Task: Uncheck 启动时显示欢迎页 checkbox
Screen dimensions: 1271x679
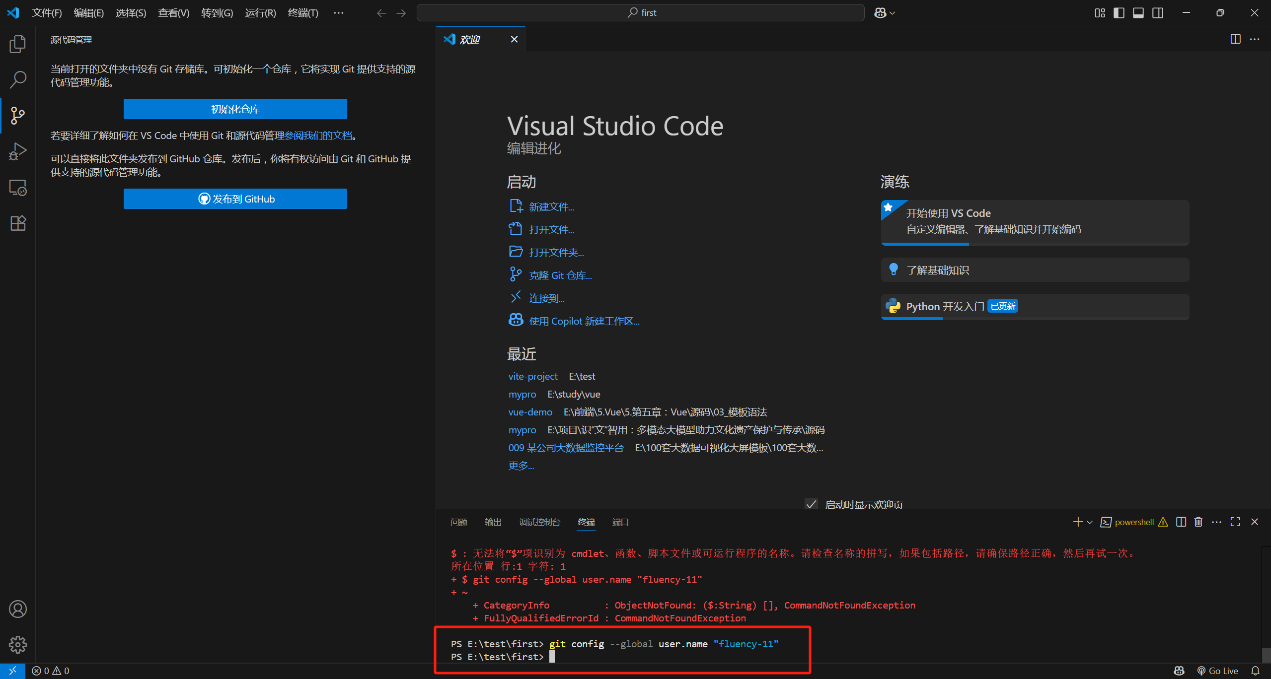Action: pos(811,504)
